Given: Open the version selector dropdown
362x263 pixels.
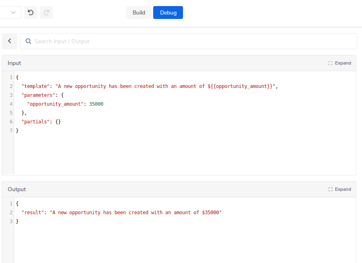Looking at the screenshot, I should point(11,12).
